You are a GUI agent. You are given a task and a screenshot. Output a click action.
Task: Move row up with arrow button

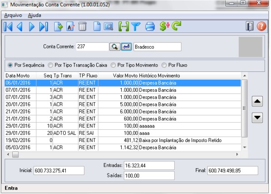[x=257, y=101]
